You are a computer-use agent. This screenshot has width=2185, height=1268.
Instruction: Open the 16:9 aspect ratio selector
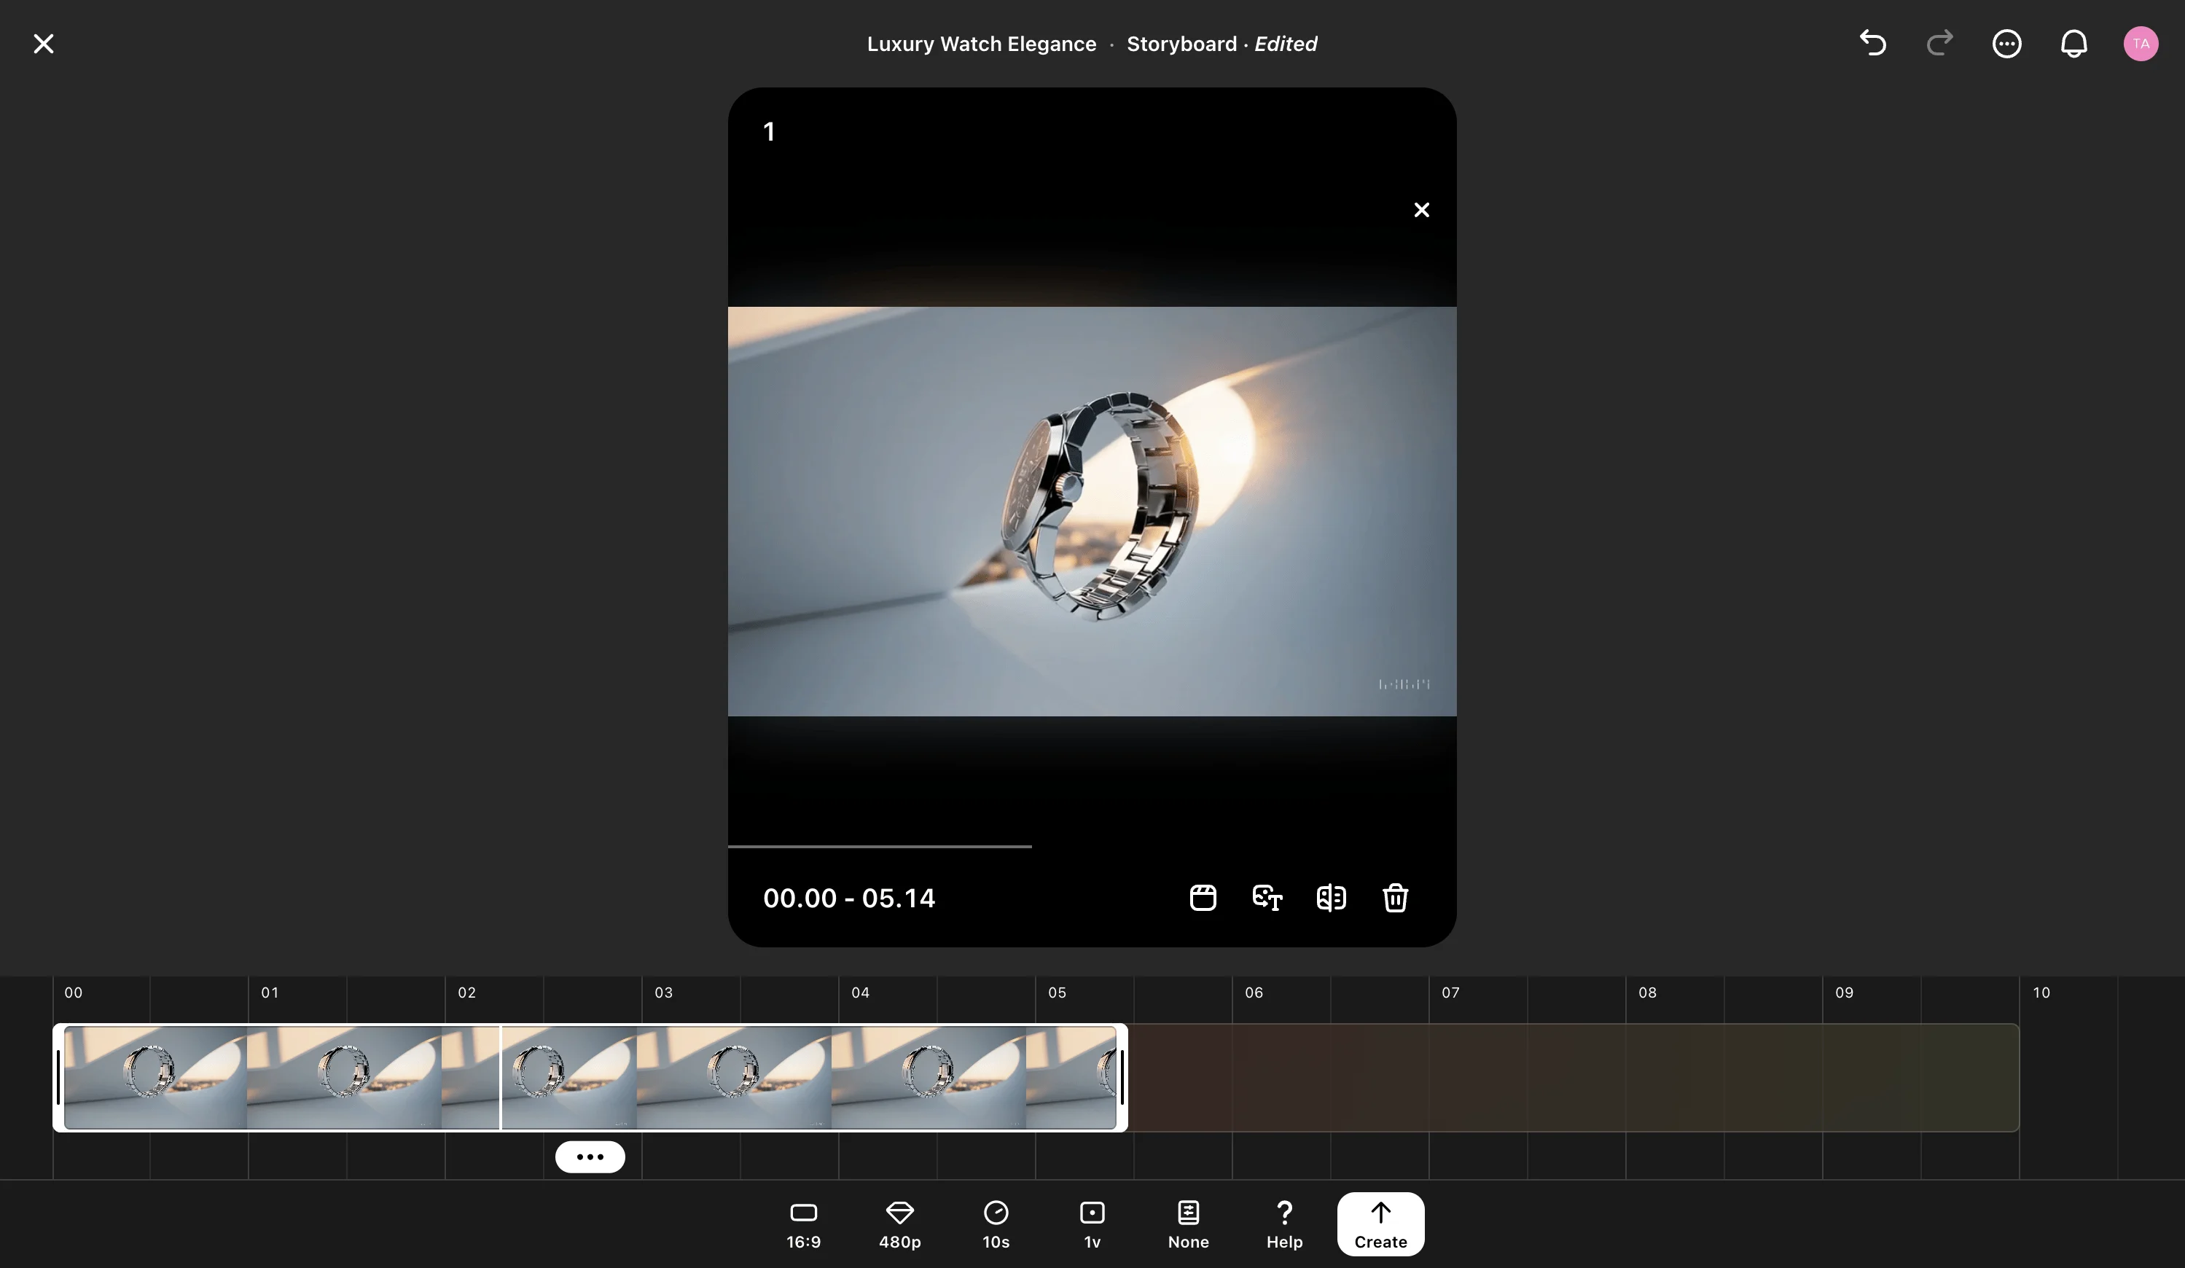[x=803, y=1224]
